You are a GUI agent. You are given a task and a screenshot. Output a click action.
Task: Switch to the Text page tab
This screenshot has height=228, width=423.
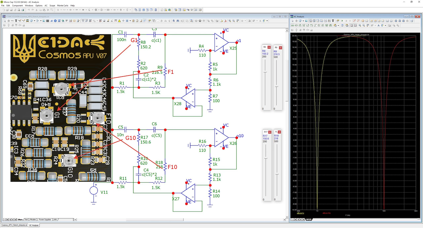tap(26, 219)
